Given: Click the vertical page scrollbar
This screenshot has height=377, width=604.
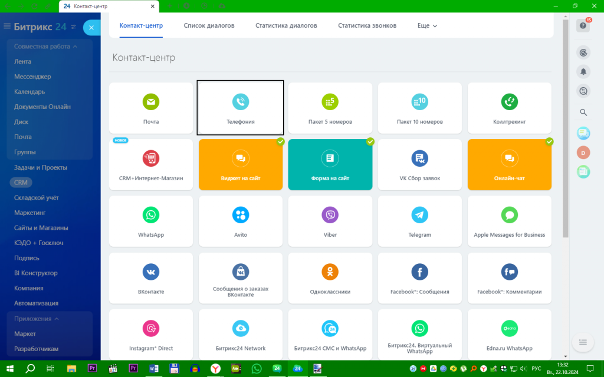Looking at the screenshot, I should point(565,128).
